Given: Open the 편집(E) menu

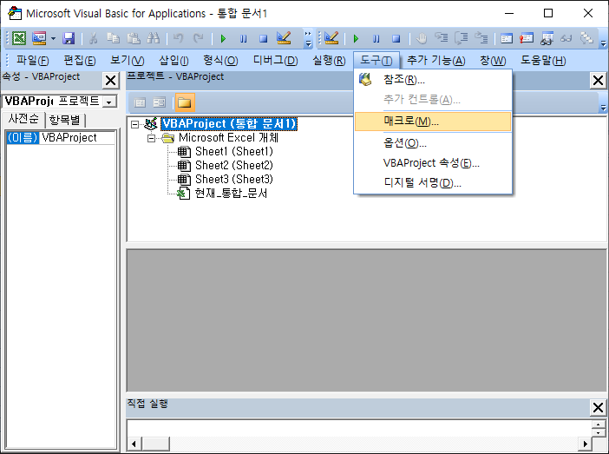Looking at the screenshot, I should 80,60.
